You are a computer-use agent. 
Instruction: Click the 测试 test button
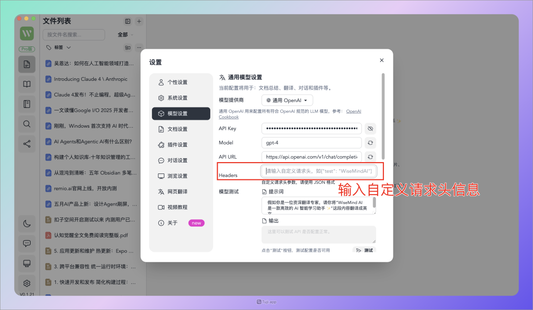364,250
